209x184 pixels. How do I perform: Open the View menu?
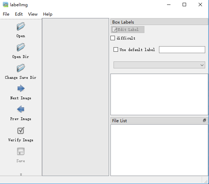[33, 14]
